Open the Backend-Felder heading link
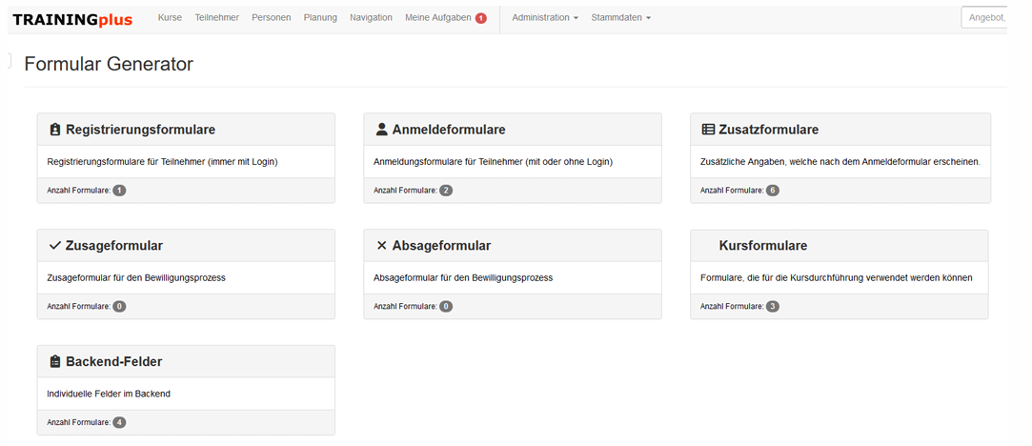Image resolution: width=1032 pixels, height=446 pixels. [113, 362]
